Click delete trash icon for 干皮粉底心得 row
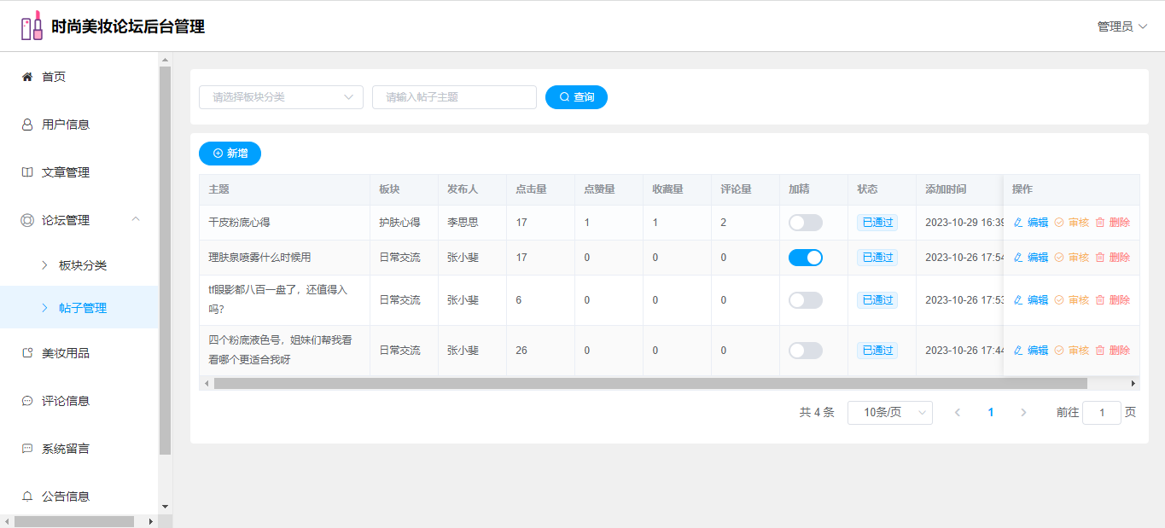Screen dimensions: 1165x528 tap(1100, 223)
